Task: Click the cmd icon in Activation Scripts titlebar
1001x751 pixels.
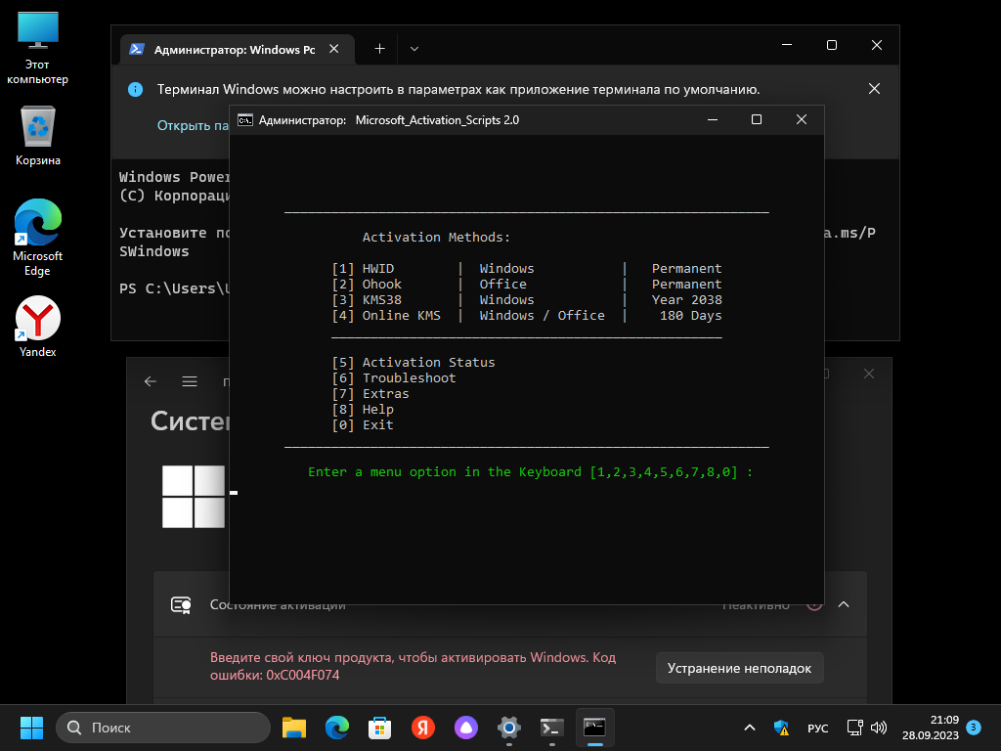Action: 245,120
